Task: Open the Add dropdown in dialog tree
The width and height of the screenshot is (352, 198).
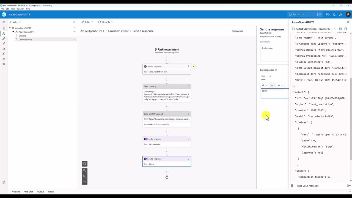Action: pyautogui.click(x=15, y=22)
